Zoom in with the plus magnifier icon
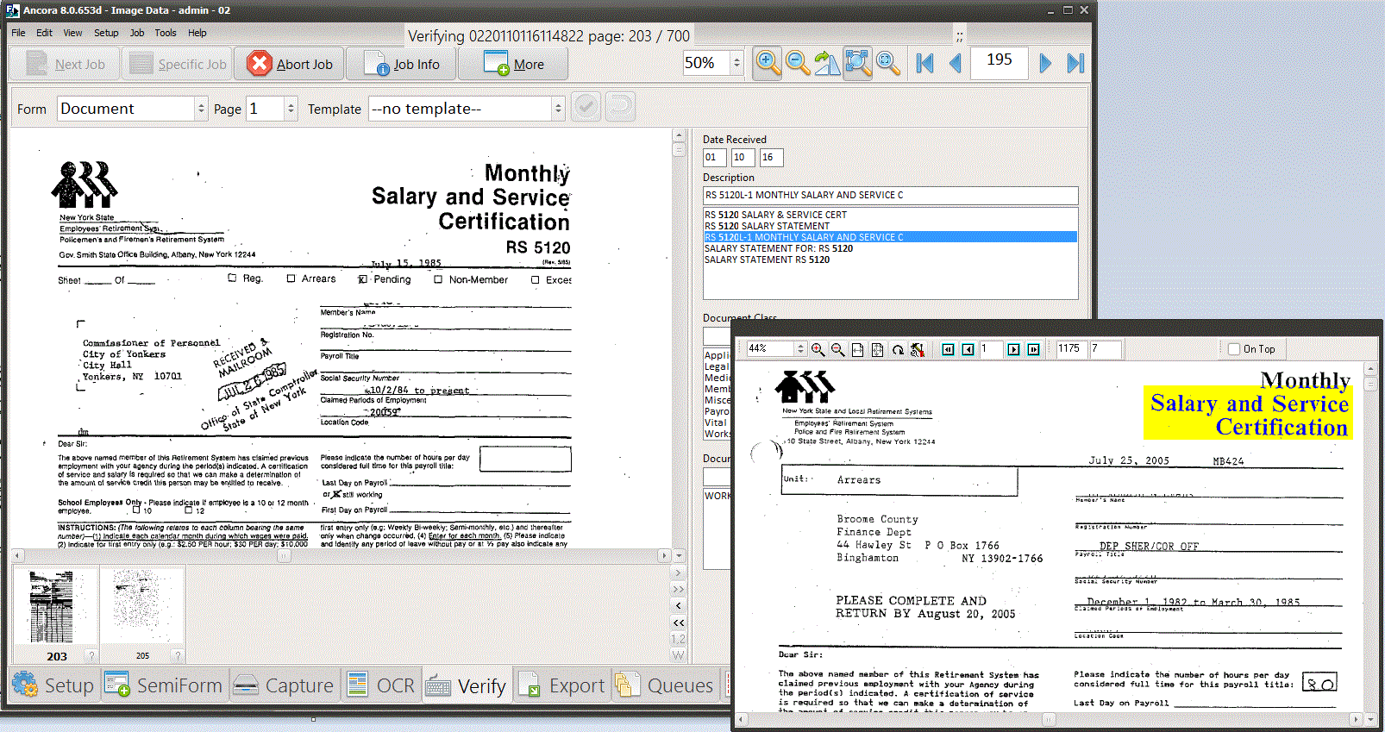 point(768,63)
